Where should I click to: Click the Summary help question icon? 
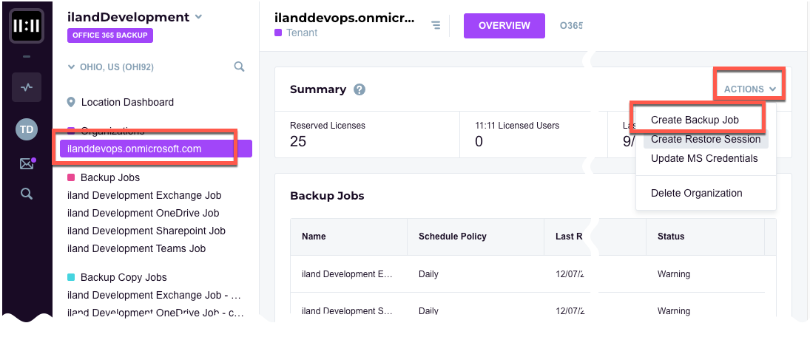(360, 89)
